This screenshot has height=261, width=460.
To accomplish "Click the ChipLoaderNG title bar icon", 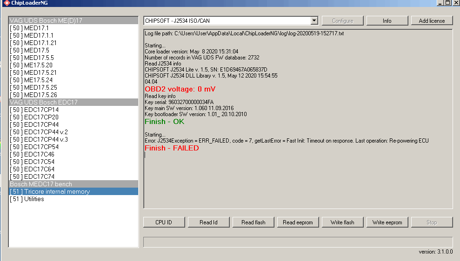I will [7, 3].
